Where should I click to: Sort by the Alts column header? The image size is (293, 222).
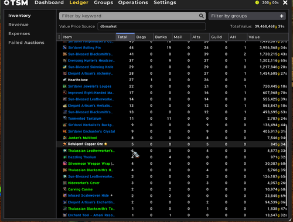click(x=200, y=37)
